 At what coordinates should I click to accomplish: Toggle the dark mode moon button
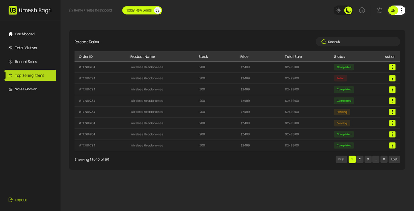(348, 10)
